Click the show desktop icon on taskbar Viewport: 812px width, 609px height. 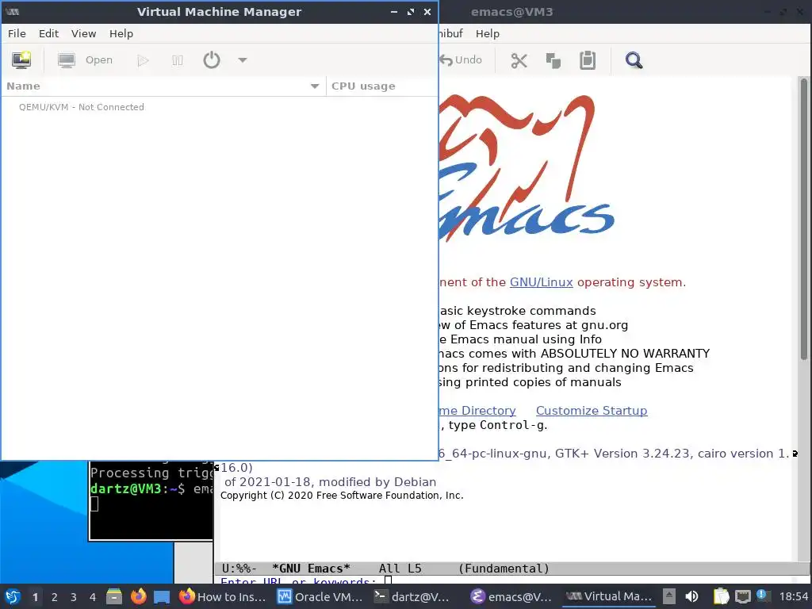click(162, 597)
